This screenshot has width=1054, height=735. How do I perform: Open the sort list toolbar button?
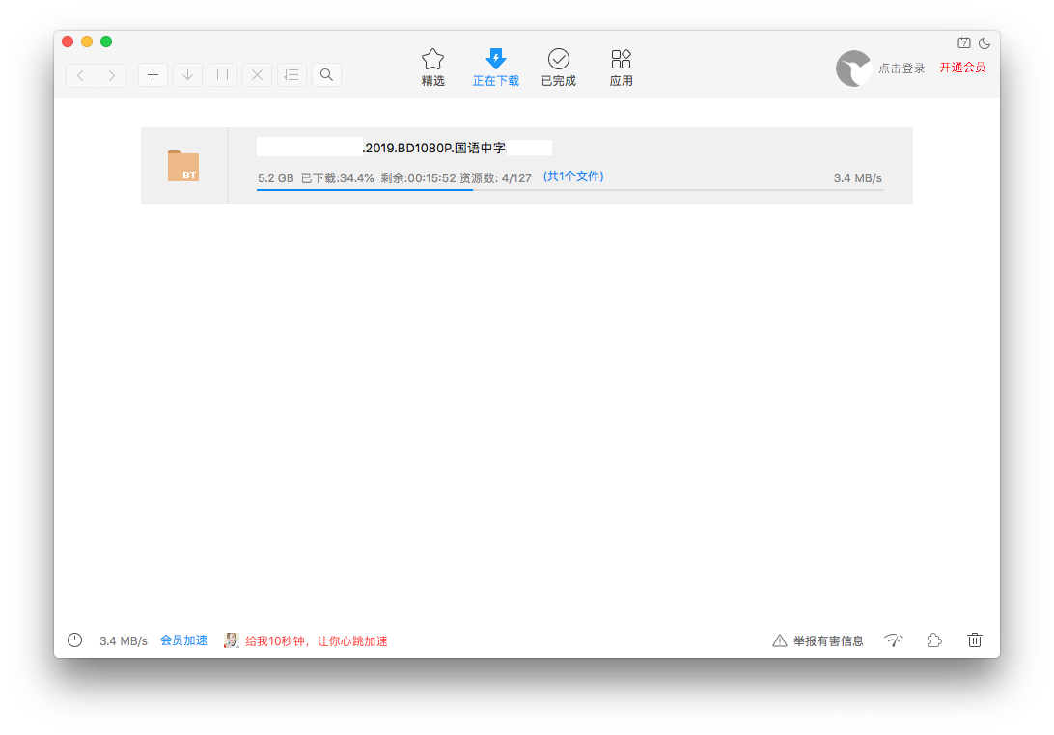pyautogui.click(x=291, y=74)
